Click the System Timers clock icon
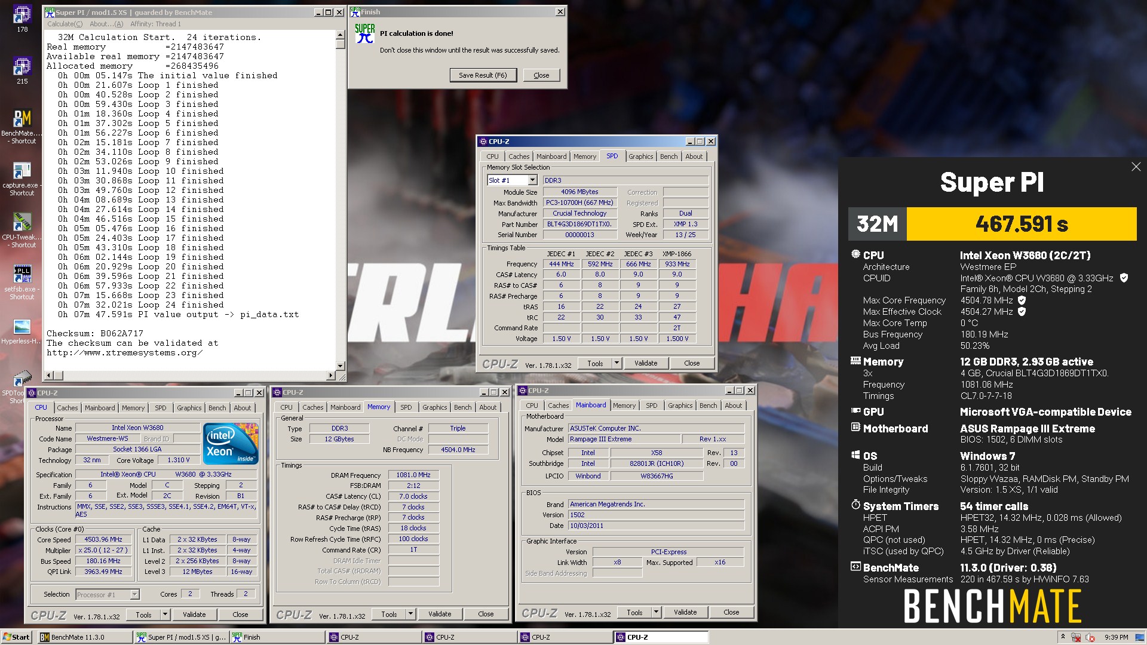1147x645 pixels. 855,505
